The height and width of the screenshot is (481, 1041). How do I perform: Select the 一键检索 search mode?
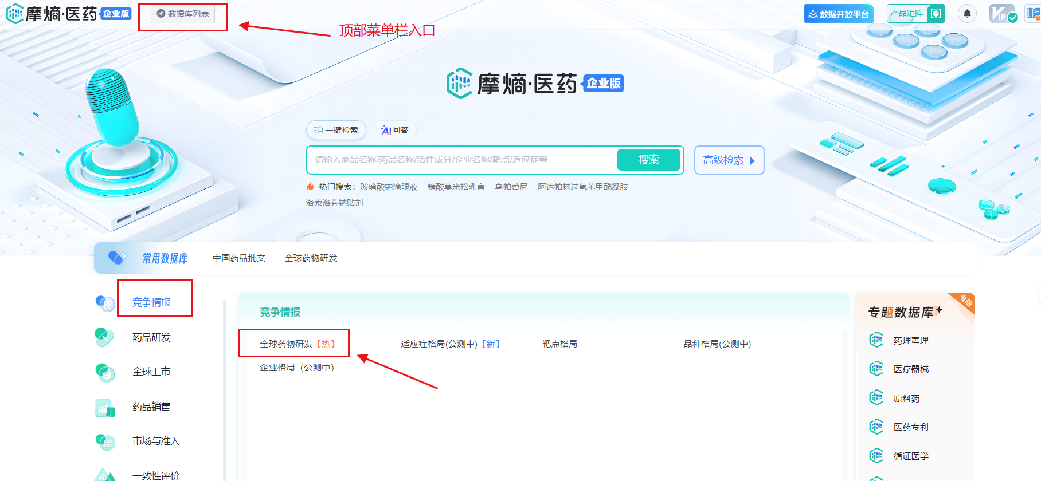(x=336, y=130)
